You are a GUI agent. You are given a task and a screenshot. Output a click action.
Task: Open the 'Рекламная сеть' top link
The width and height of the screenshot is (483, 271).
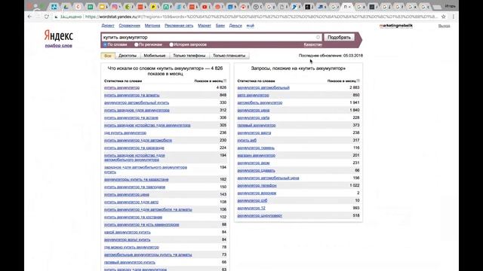pos(179,26)
